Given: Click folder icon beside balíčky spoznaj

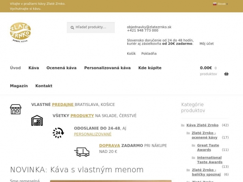Looking at the screenshot, I should [188, 170].
